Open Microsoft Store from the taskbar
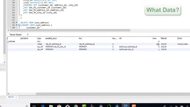This screenshot has width=190, height=107. (x=59, y=106)
